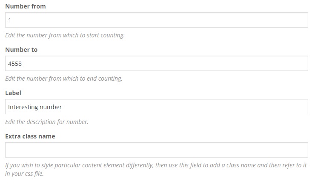The image size is (315, 189).
Task: Click the "Number from" field label
Action: [26, 6]
